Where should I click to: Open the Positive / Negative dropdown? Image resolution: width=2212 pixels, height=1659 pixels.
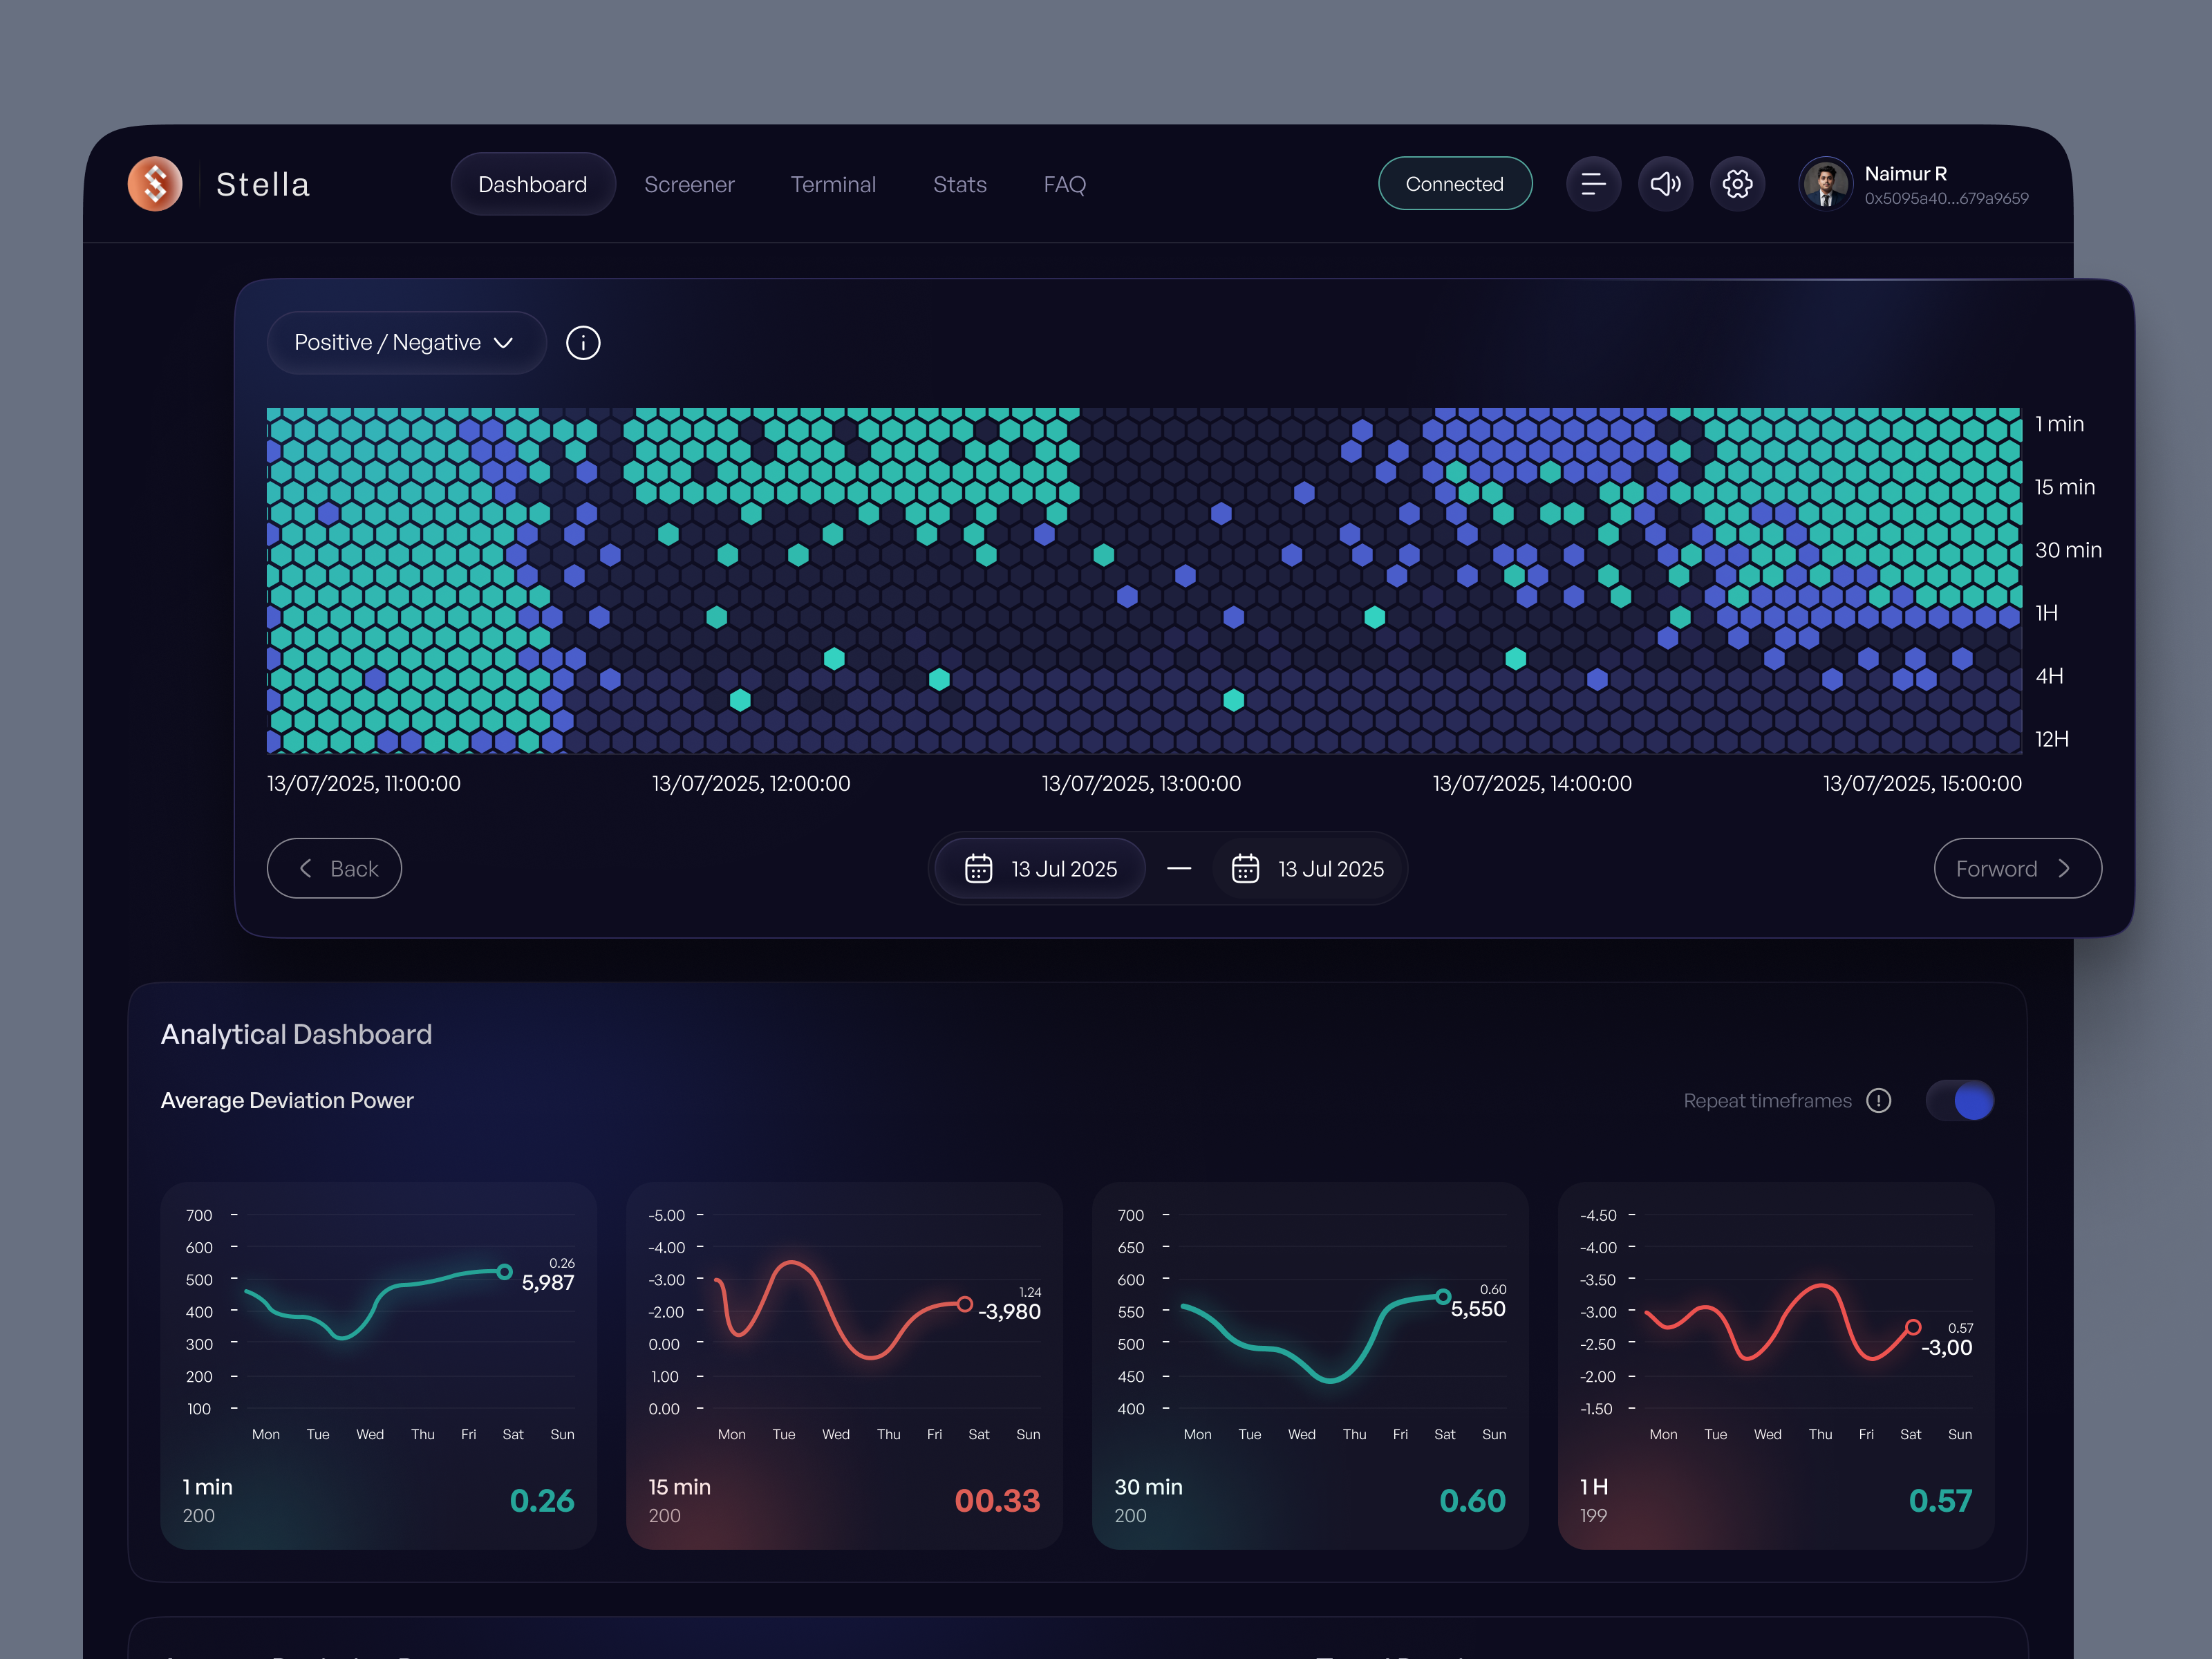point(405,342)
